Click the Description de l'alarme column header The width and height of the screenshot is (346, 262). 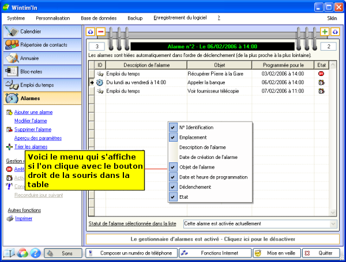[x=146, y=65]
